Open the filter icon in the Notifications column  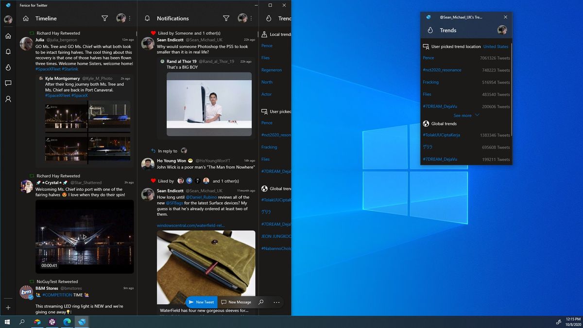click(226, 18)
